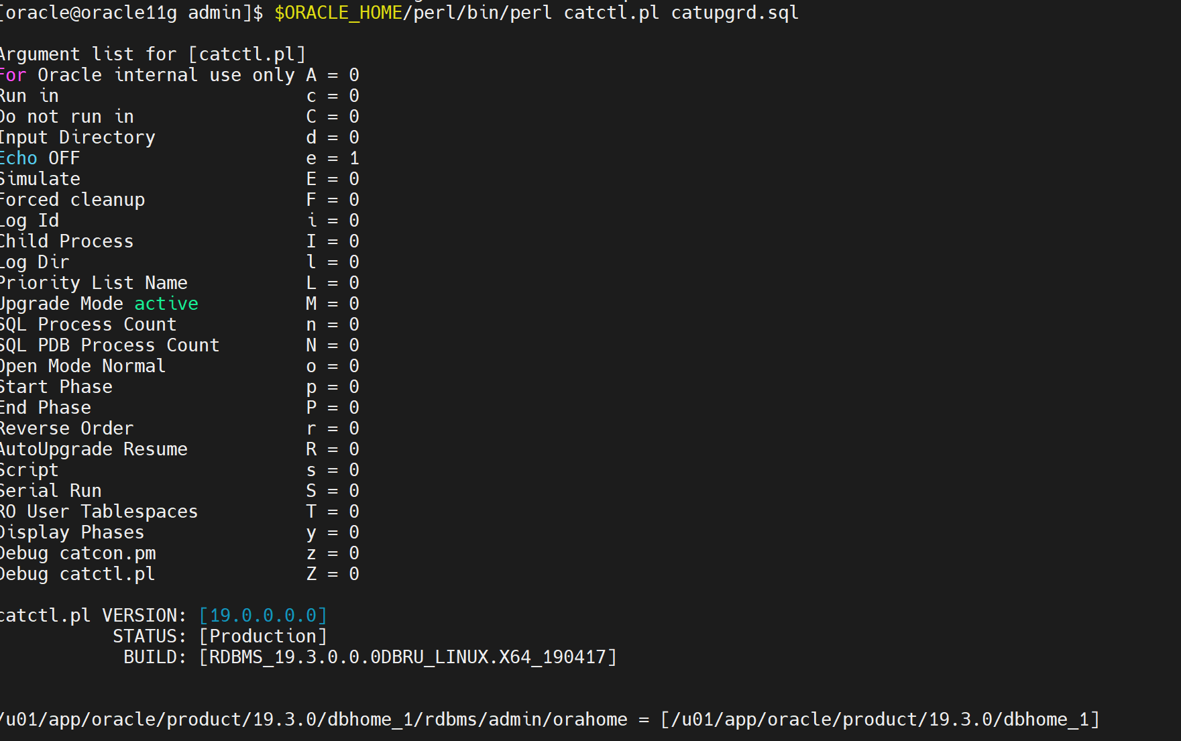Viewport: 1181px width, 741px height.
Task: Click the 'Forced cleanup' text line
Action: 72,199
